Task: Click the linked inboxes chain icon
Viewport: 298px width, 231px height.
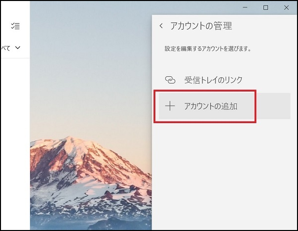Action: click(170, 80)
